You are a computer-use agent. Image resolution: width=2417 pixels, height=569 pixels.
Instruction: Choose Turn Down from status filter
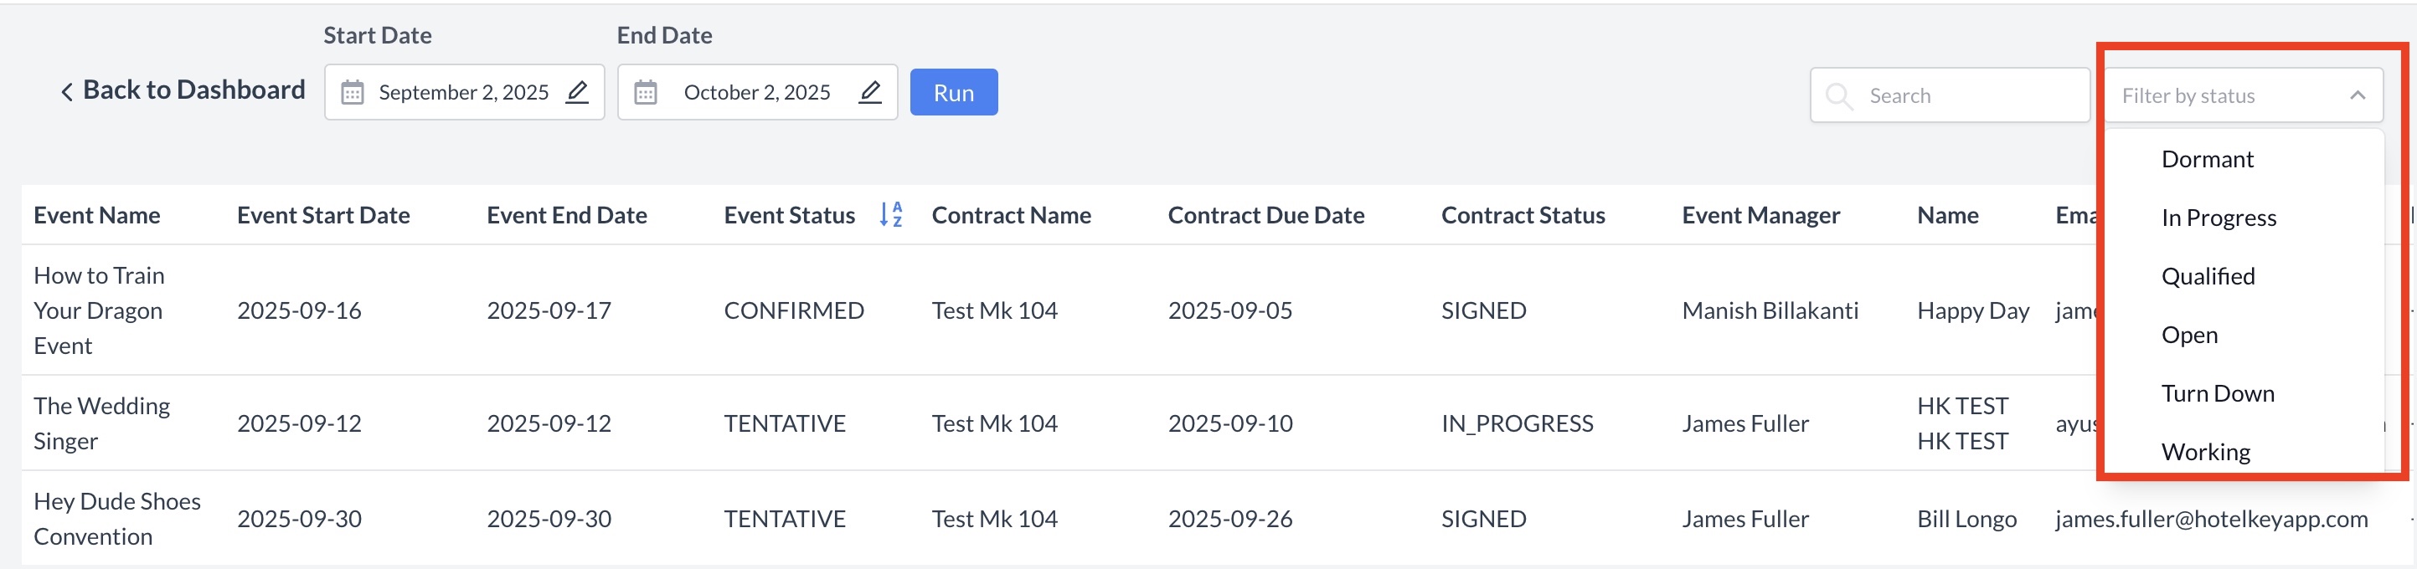pyautogui.click(x=2217, y=394)
